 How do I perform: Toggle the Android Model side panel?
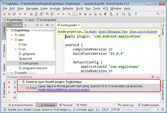coord(163,90)
